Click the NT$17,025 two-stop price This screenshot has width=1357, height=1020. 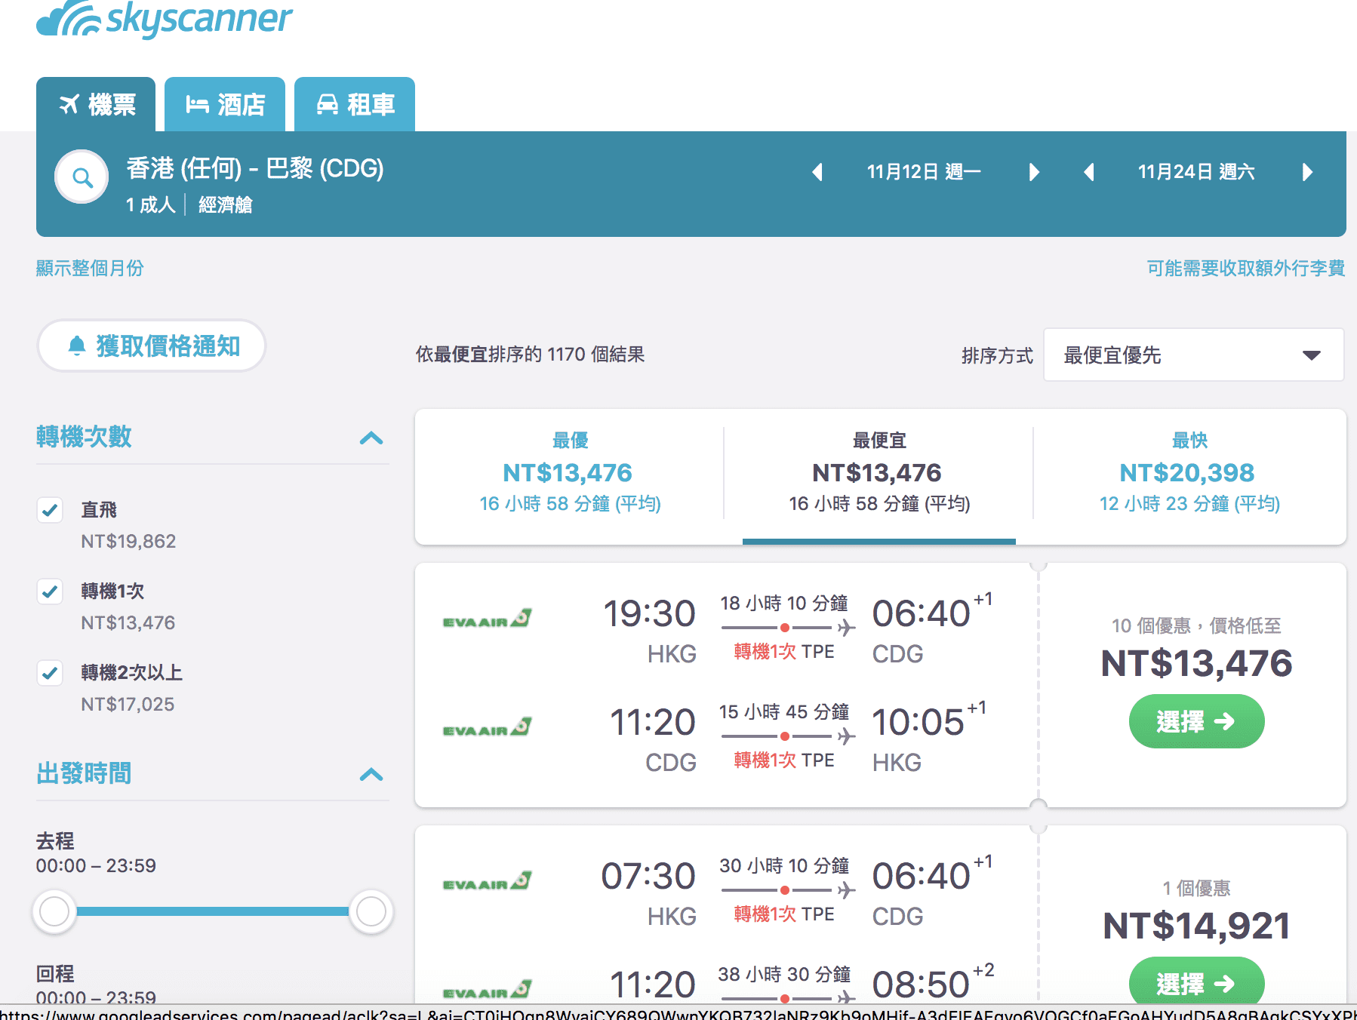(128, 704)
